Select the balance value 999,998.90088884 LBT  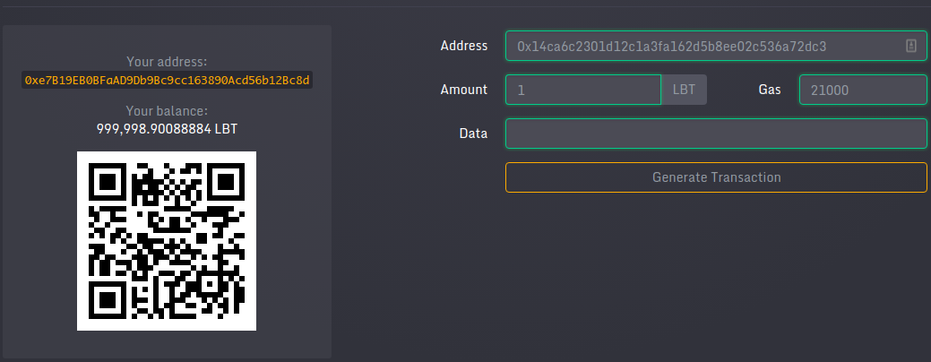click(167, 129)
